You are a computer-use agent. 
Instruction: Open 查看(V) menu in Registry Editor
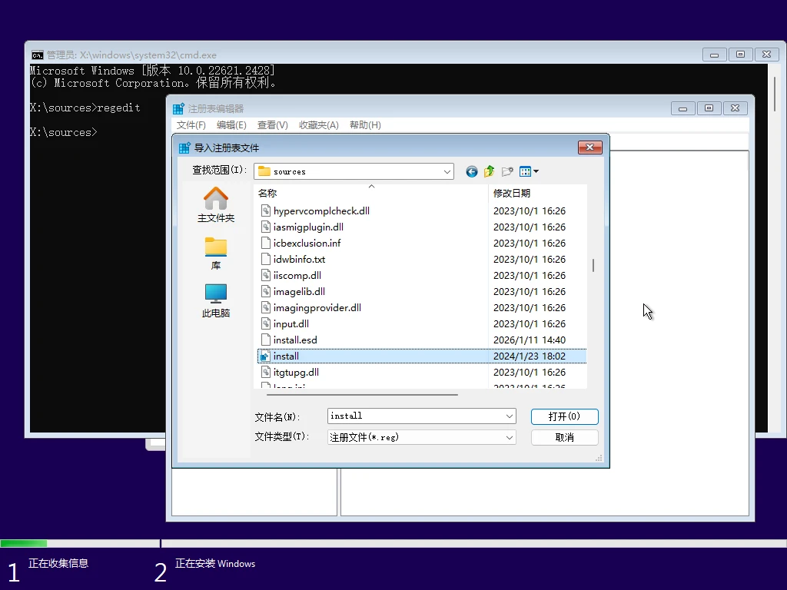pyautogui.click(x=273, y=125)
